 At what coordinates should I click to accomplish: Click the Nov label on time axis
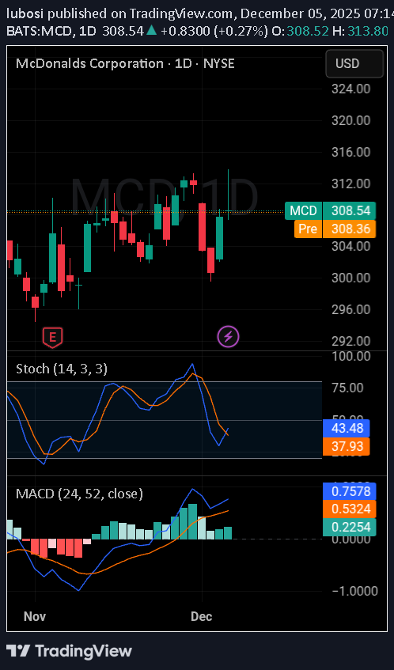pyautogui.click(x=35, y=616)
